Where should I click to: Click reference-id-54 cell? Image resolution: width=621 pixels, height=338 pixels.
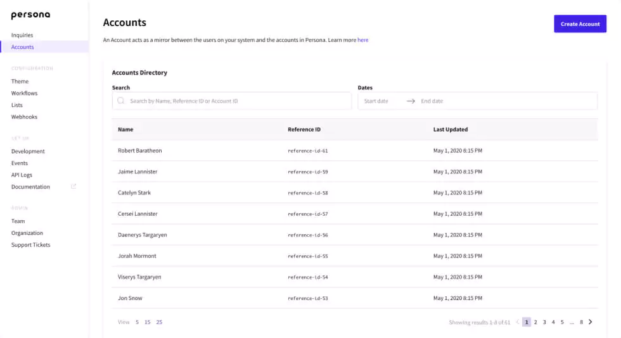[x=308, y=277]
